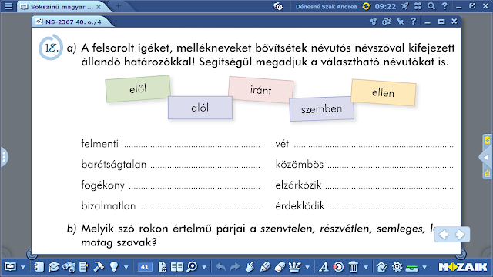Open help in the top bar
The width and height of the screenshot is (493, 277).
(444, 6)
